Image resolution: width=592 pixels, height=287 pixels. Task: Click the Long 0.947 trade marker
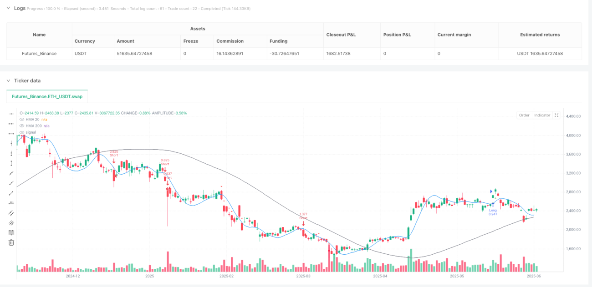click(493, 211)
